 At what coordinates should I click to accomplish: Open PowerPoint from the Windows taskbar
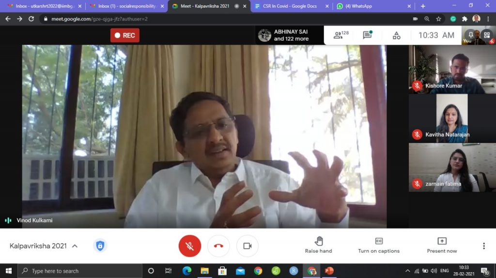click(329, 271)
